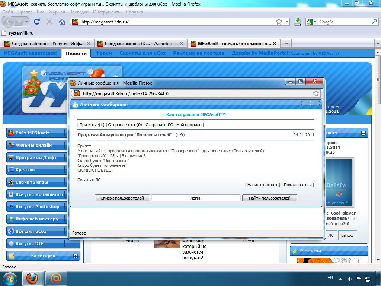Click the Фильмы онлайн clapperboard icon
381x286 pixels.
point(11,145)
